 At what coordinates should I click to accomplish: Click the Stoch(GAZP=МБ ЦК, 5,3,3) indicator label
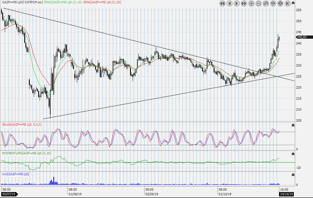[22, 124]
